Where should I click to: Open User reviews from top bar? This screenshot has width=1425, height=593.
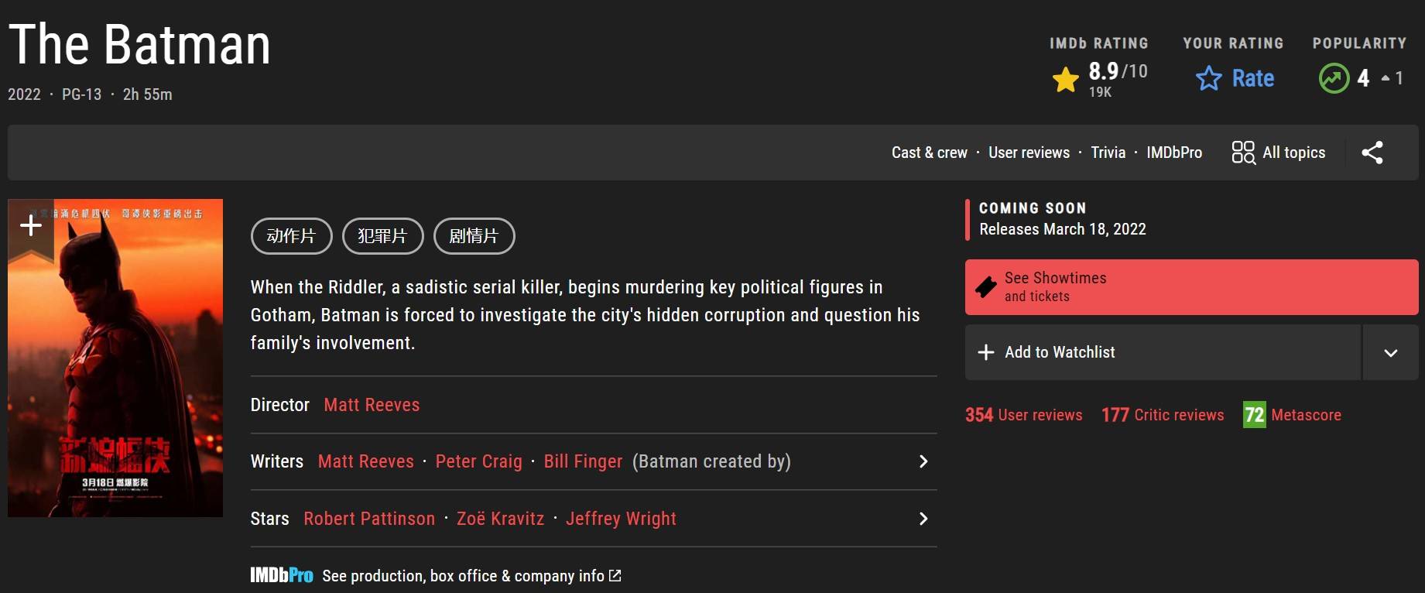pyautogui.click(x=1029, y=153)
